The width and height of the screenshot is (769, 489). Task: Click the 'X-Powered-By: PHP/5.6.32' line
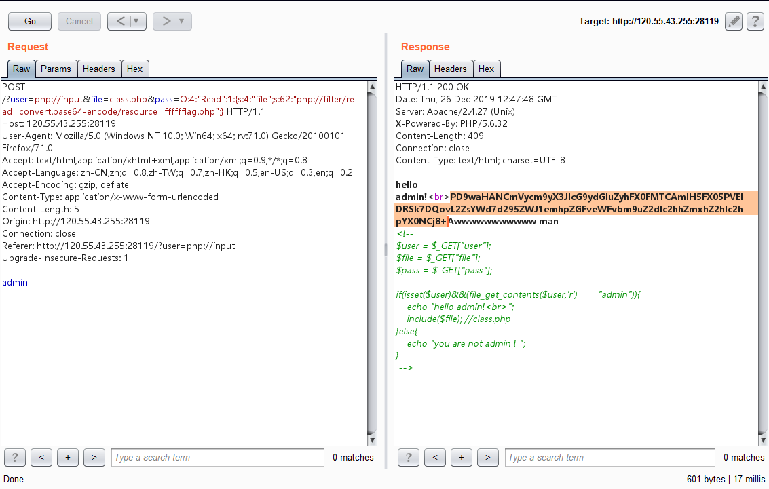pyautogui.click(x=451, y=123)
